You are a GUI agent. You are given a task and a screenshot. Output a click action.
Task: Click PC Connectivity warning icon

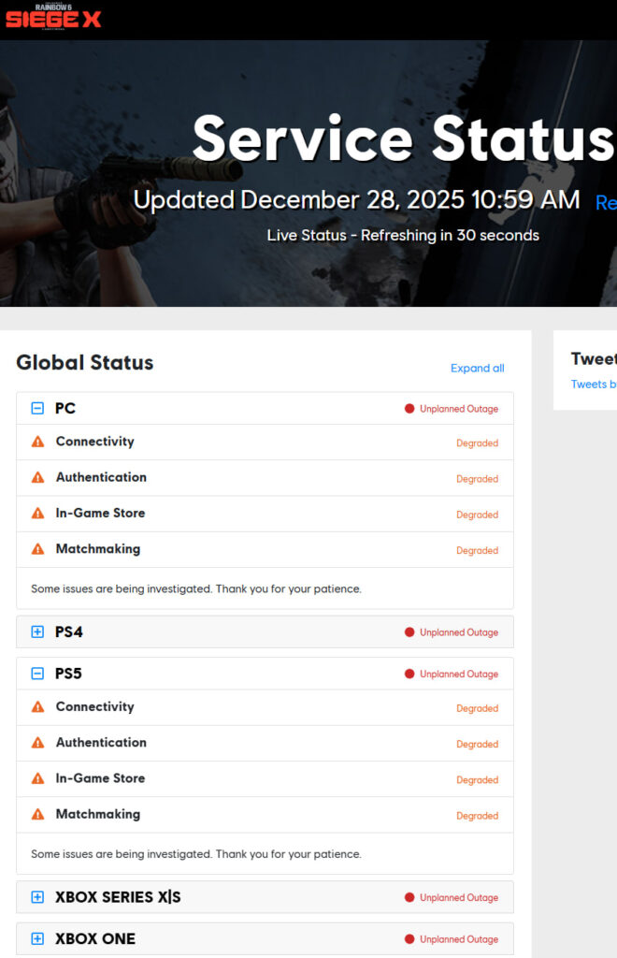click(37, 442)
